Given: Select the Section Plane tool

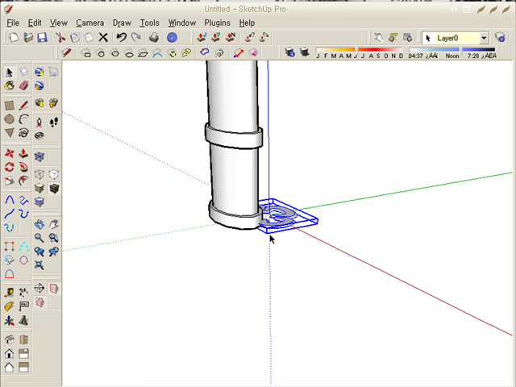Looking at the screenshot, I should click(40, 289).
